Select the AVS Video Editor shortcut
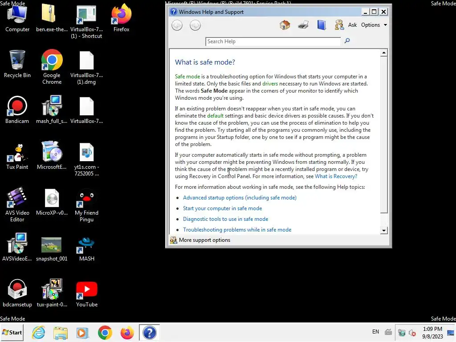The height and width of the screenshot is (342, 456). [17, 205]
